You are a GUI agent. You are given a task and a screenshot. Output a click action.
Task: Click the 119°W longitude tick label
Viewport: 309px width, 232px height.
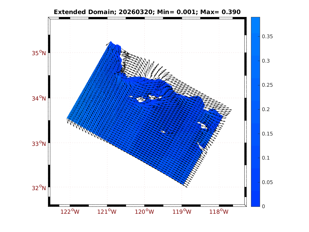point(182,212)
